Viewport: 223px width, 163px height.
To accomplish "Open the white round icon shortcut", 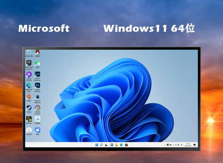I will 29,131.
